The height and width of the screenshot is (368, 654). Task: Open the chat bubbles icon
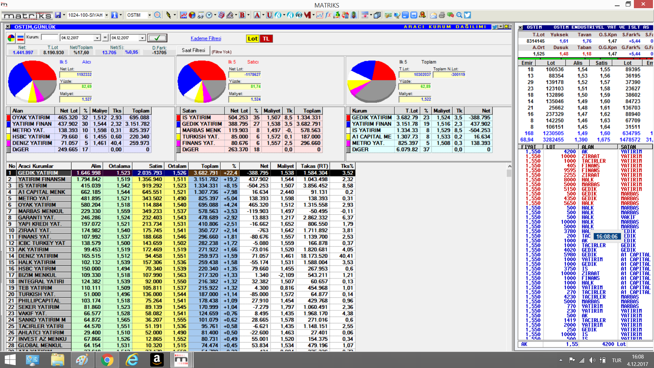(450, 15)
